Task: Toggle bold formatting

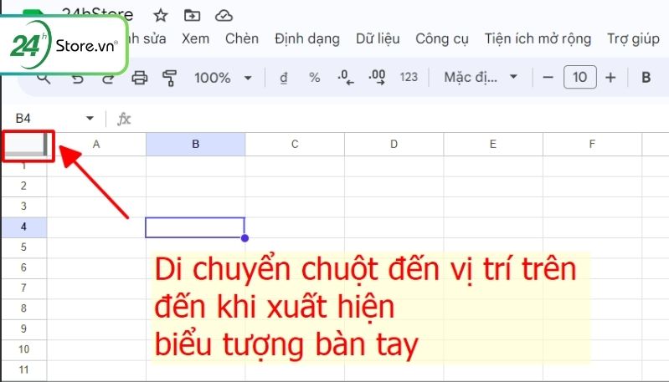Action: (x=646, y=78)
